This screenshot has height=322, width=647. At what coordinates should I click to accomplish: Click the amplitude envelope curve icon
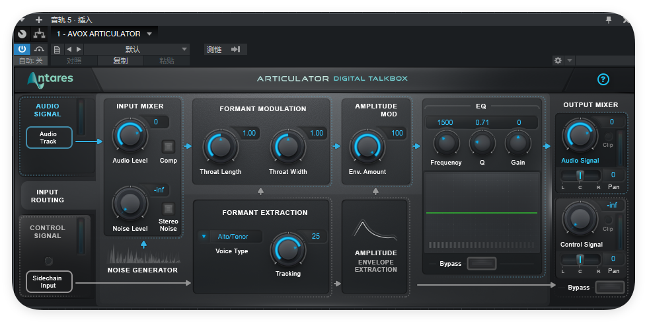(x=375, y=230)
